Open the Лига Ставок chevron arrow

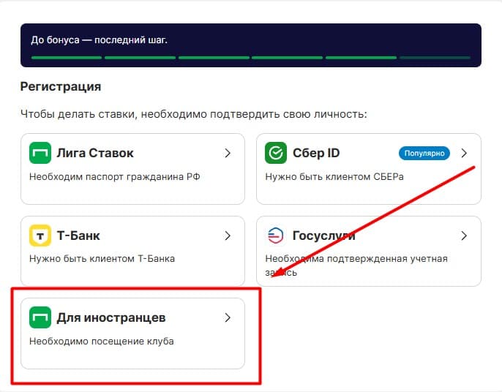(228, 154)
